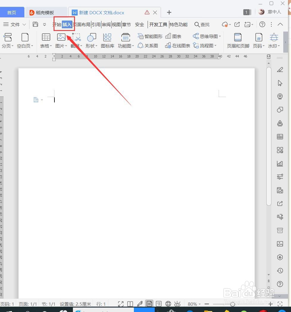Switch to the 审阅 ribbon tab

pyautogui.click(x=106, y=24)
